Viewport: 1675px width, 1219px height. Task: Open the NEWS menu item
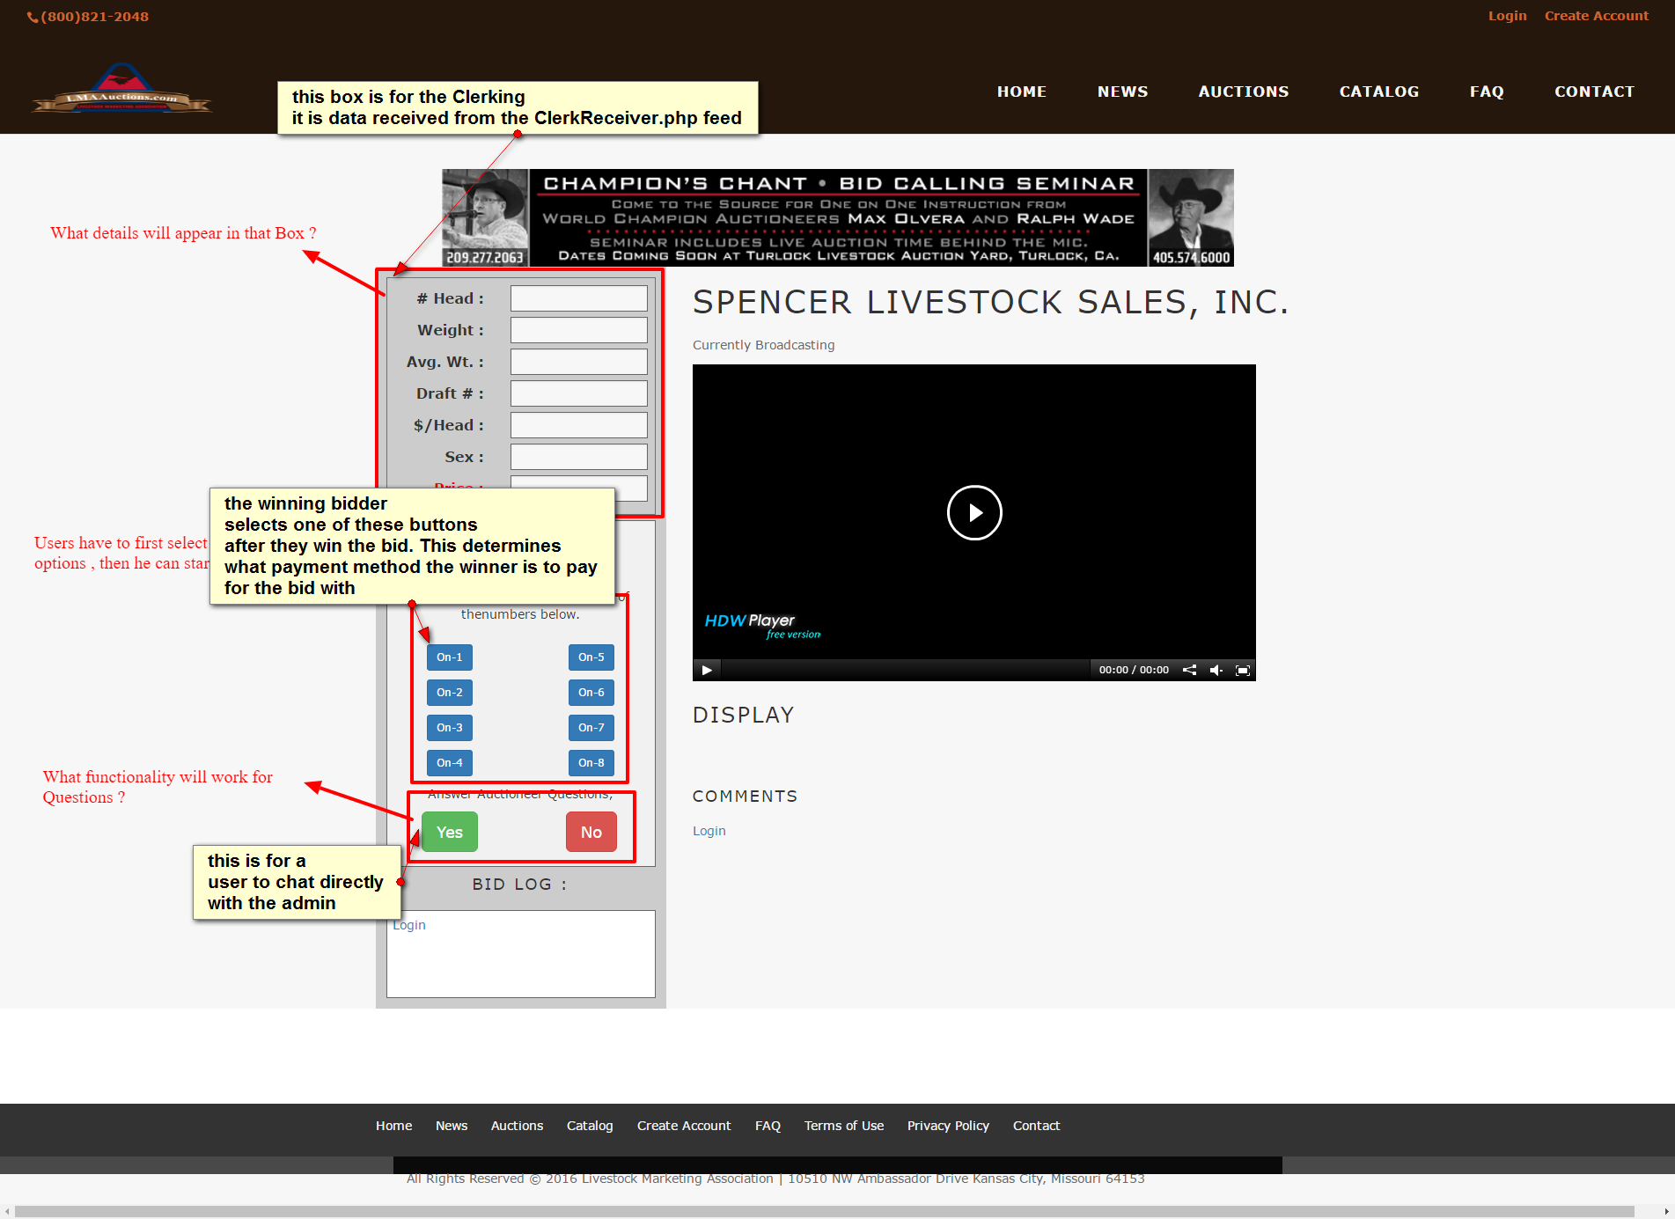point(1122,92)
